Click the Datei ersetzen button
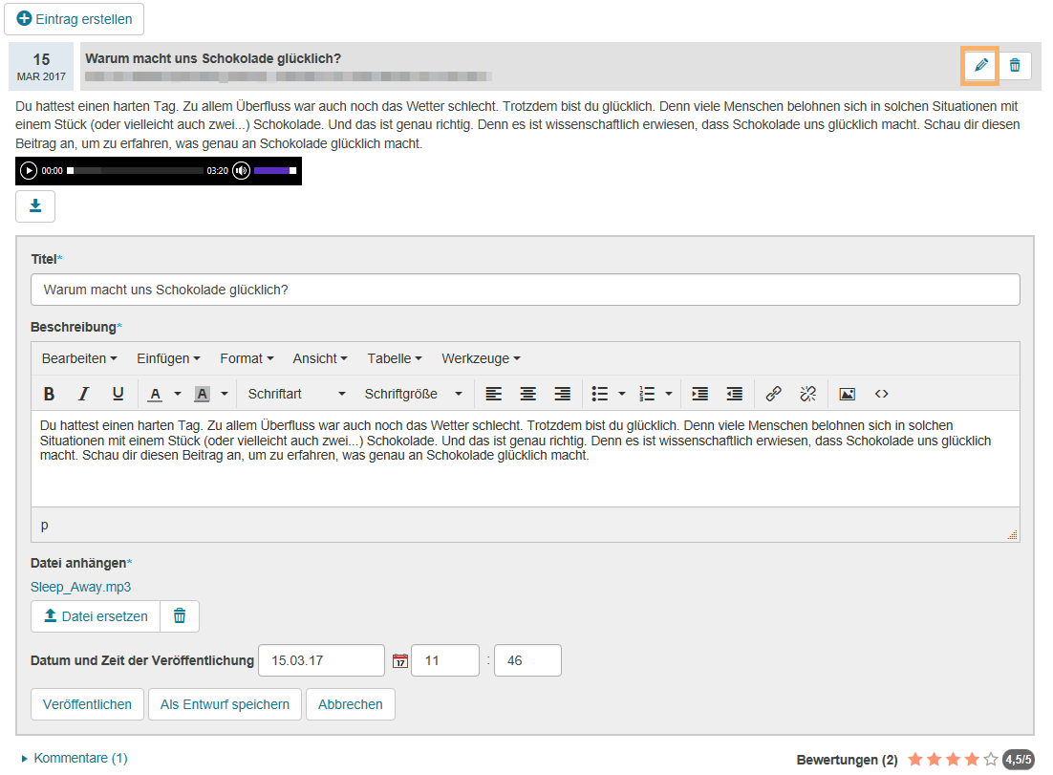The width and height of the screenshot is (1053, 775). point(95,616)
